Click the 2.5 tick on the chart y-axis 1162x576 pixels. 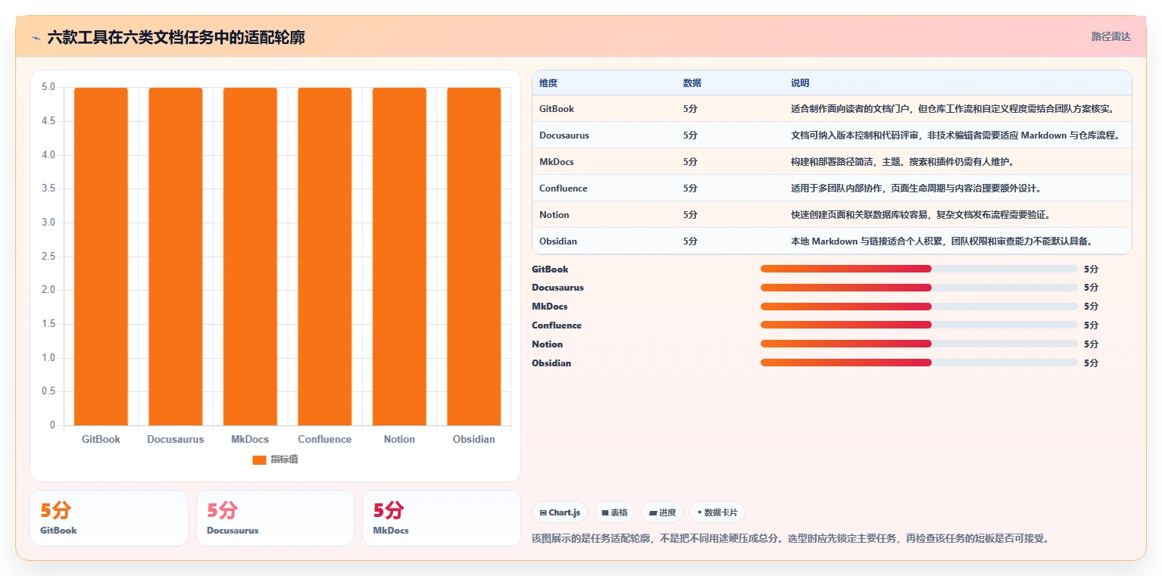point(48,257)
